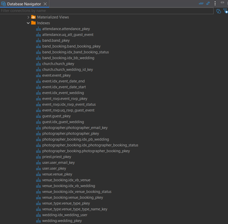228x224 pixels.
Task: Click the Filter connections by name field
Action: (106, 11)
